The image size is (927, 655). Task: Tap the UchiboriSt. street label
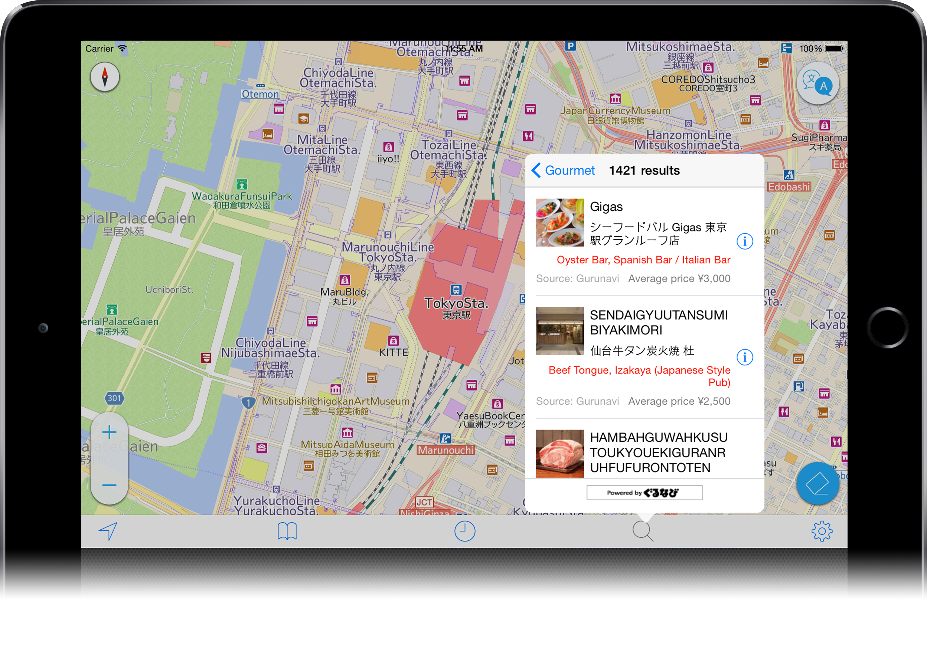coord(169,290)
